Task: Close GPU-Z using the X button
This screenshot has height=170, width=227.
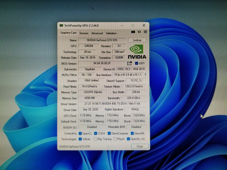Action: pyautogui.click(x=144, y=25)
